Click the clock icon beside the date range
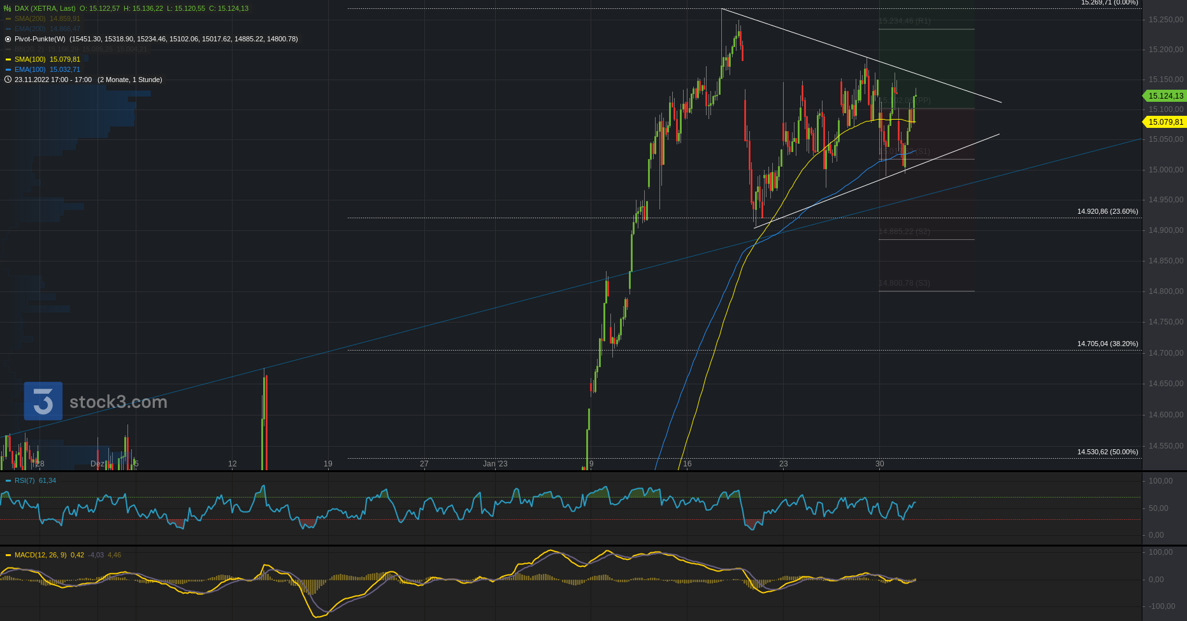The width and height of the screenshot is (1187, 621). click(8, 80)
